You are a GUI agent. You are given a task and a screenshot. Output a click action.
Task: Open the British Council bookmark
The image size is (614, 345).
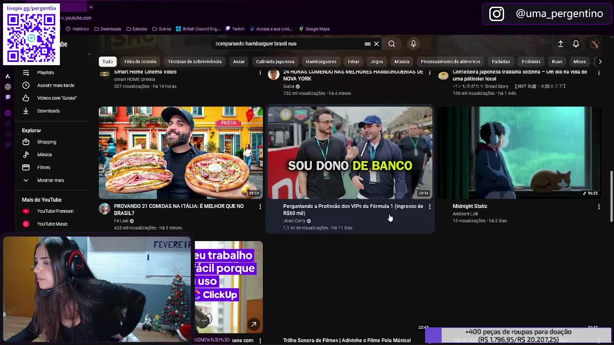(198, 29)
